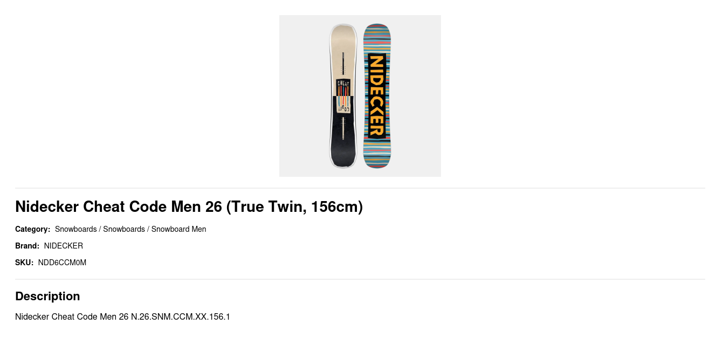The height and width of the screenshot is (338, 716).
Task: Click the Brand label
Action: (27, 246)
